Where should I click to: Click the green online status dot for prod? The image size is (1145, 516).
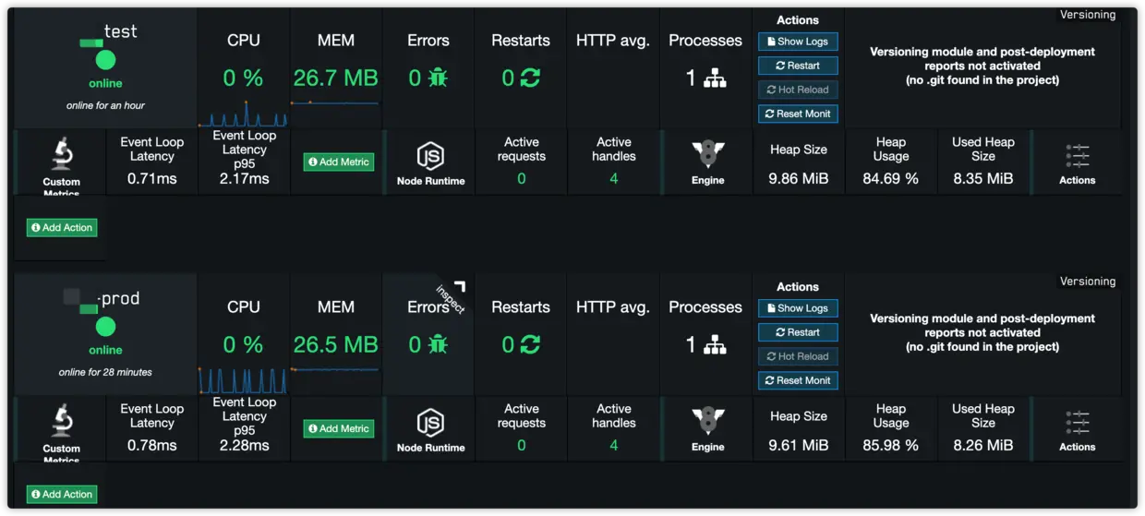[106, 326]
